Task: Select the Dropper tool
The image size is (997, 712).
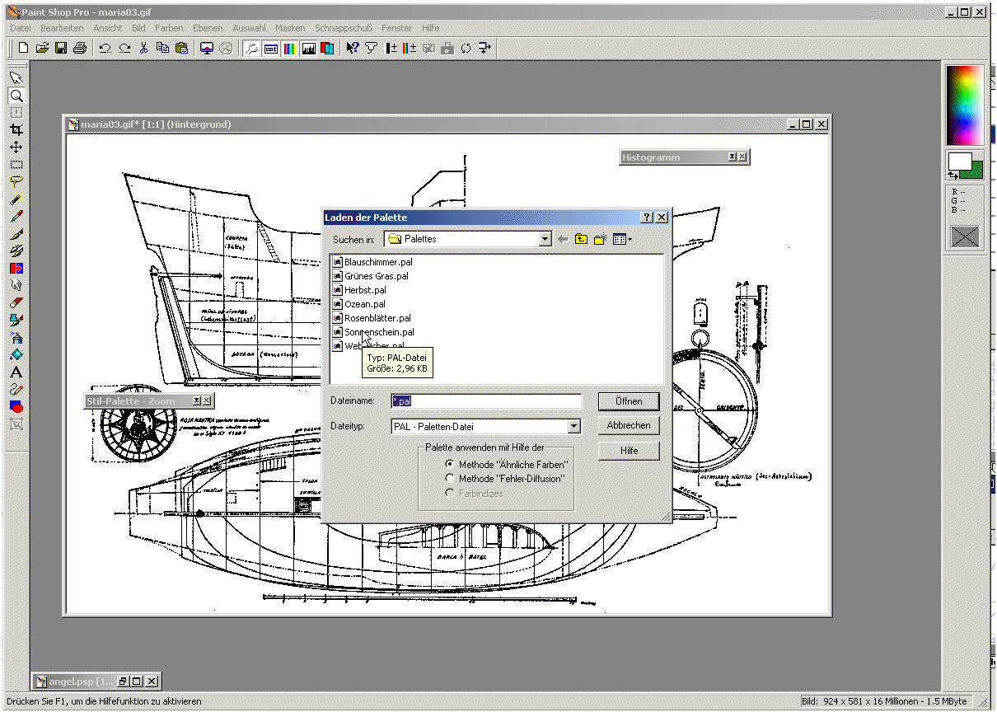Action: 16,217
